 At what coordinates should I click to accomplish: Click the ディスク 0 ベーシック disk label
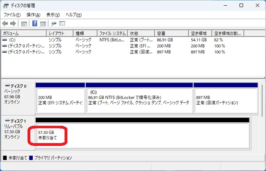coord(18,98)
